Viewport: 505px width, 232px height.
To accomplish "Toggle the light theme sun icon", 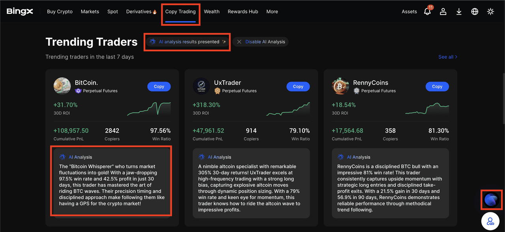I will pos(490,11).
